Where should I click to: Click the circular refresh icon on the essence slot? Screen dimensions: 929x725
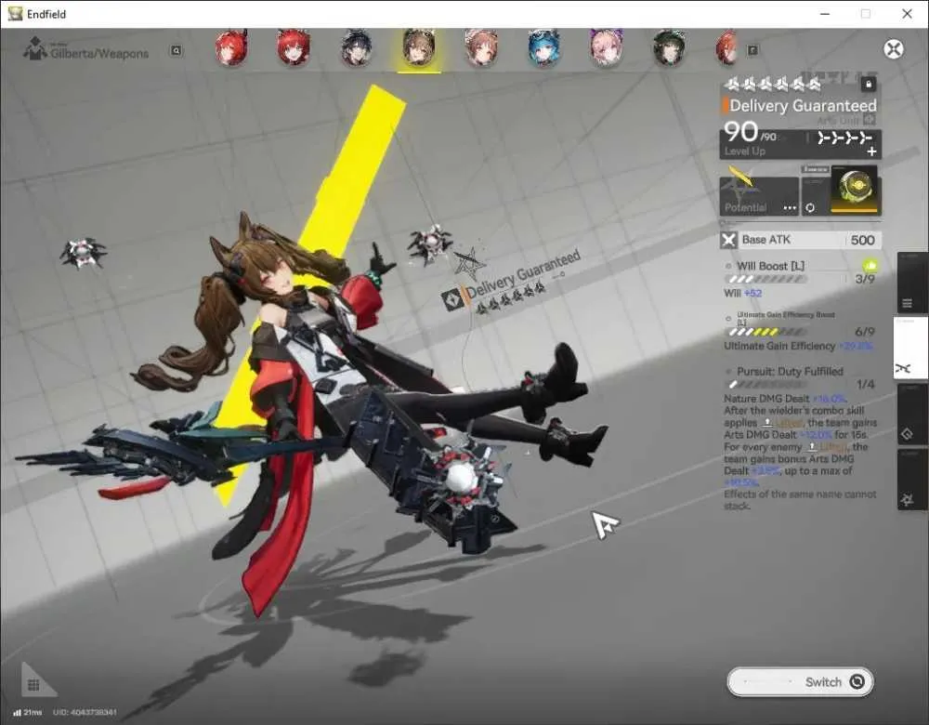pyautogui.click(x=810, y=207)
